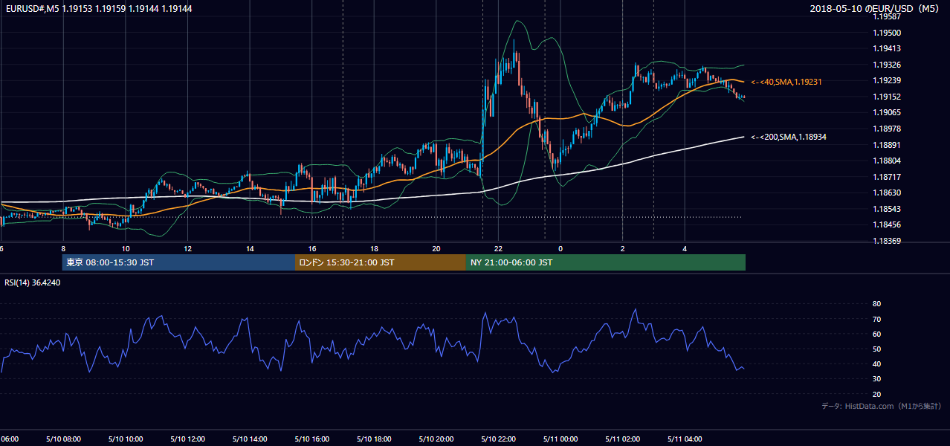Image resolution: width=950 pixels, height=446 pixels.
Task: Click the 1.18543 price axis label
Action: pyautogui.click(x=888, y=209)
